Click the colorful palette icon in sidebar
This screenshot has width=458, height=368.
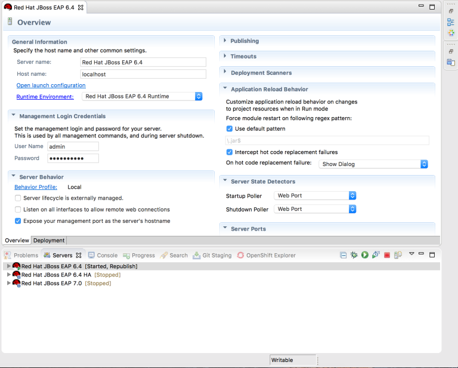coord(451,33)
